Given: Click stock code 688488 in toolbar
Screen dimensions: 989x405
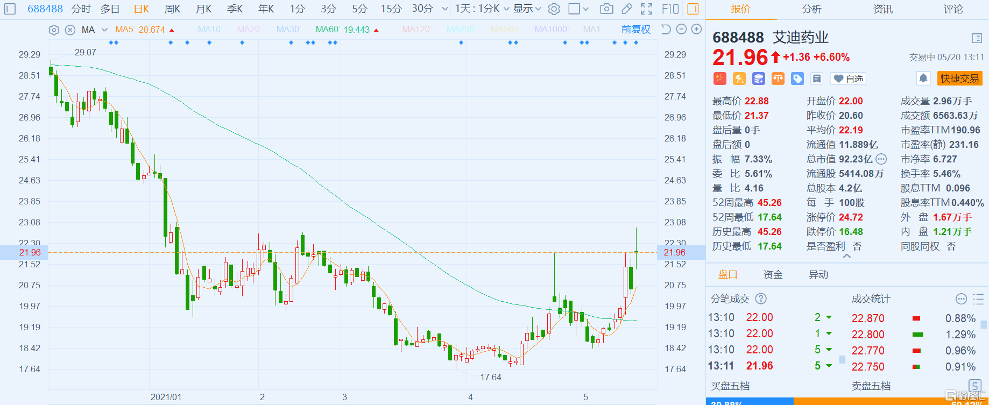Looking at the screenshot, I should tap(45, 9).
